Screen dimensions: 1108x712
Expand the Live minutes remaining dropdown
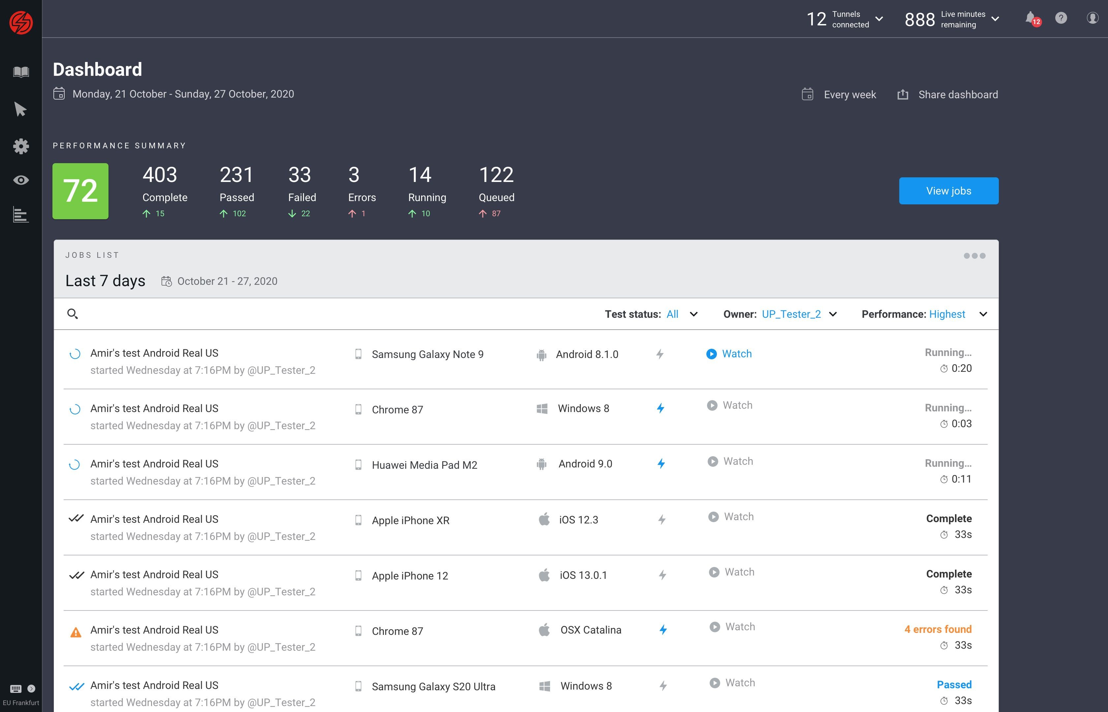(x=995, y=19)
